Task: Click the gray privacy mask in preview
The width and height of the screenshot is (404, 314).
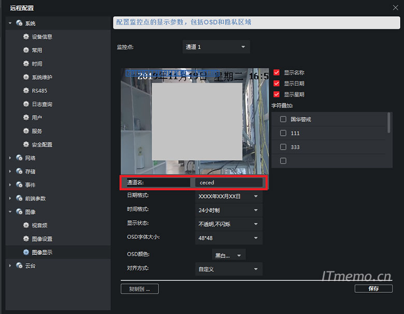Action: 197,121
